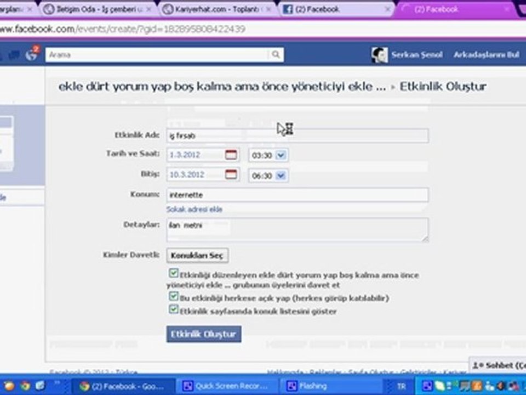Toggle 'konuk listesini göster' checkbox
The width and height of the screenshot is (526, 395).
click(174, 309)
